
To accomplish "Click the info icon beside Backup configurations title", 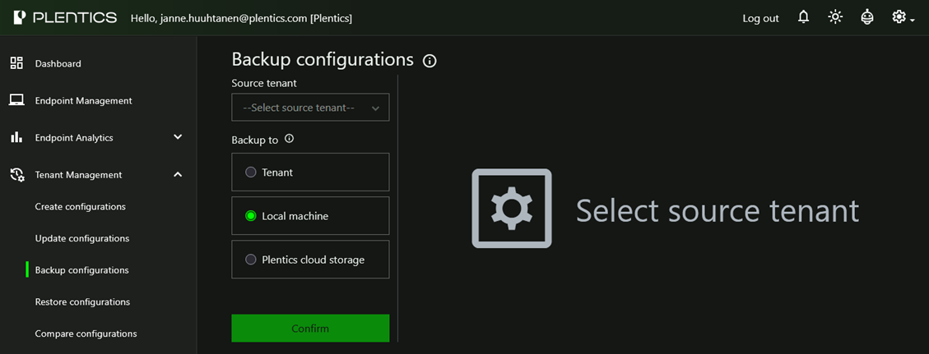I will click(430, 61).
